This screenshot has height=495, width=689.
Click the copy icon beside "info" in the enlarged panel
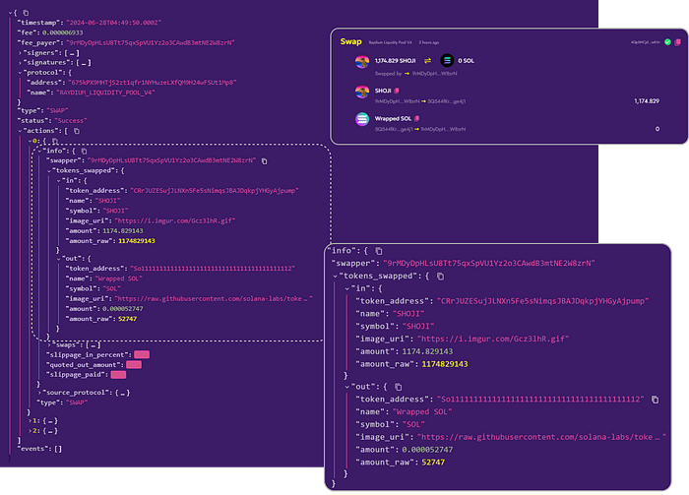tap(379, 251)
